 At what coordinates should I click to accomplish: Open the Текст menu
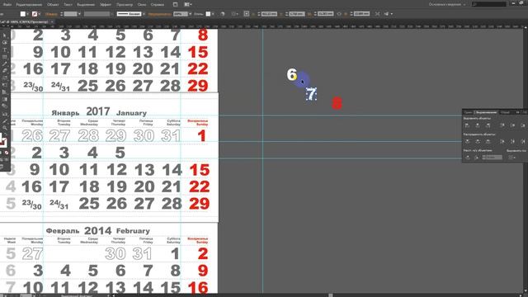68,5
